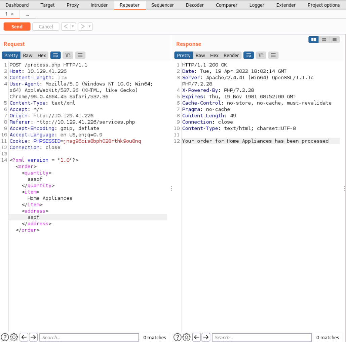346x342 pixels.
Task: Click the POST /process.php request line
Action: 48,65
